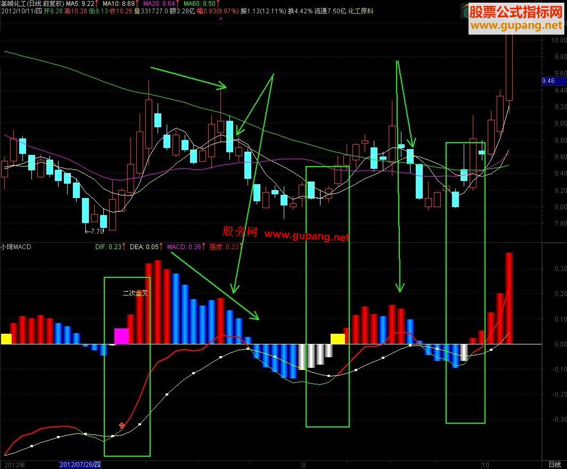The image size is (567, 469).
Task: Click the volume value 量331727.0
Action: click(x=151, y=11)
